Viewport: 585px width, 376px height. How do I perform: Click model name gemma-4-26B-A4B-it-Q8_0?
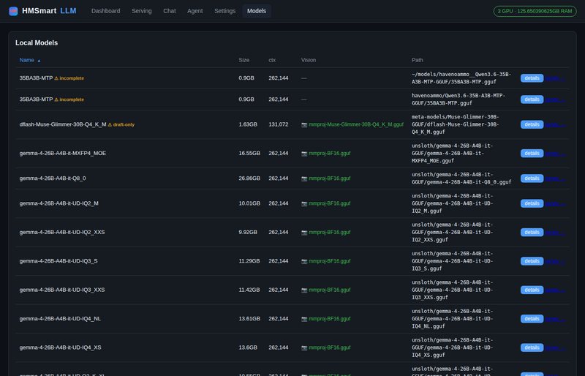coord(53,178)
